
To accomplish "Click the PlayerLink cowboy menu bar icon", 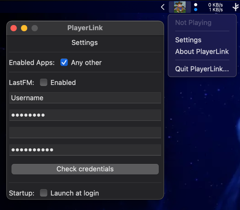I will pos(180,7).
